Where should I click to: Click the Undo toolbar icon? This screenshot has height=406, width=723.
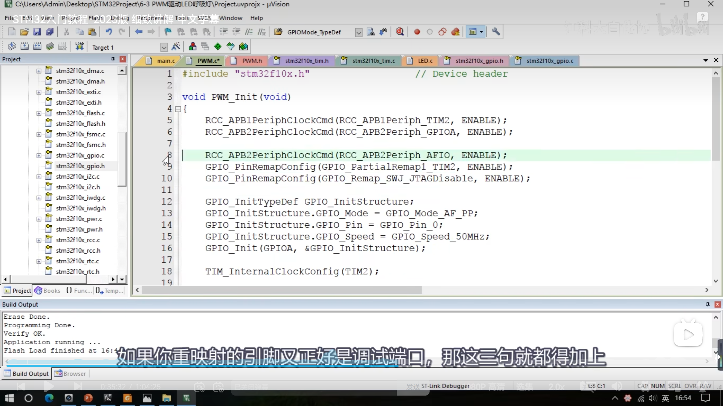pyautogui.click(x=109, y=32)
